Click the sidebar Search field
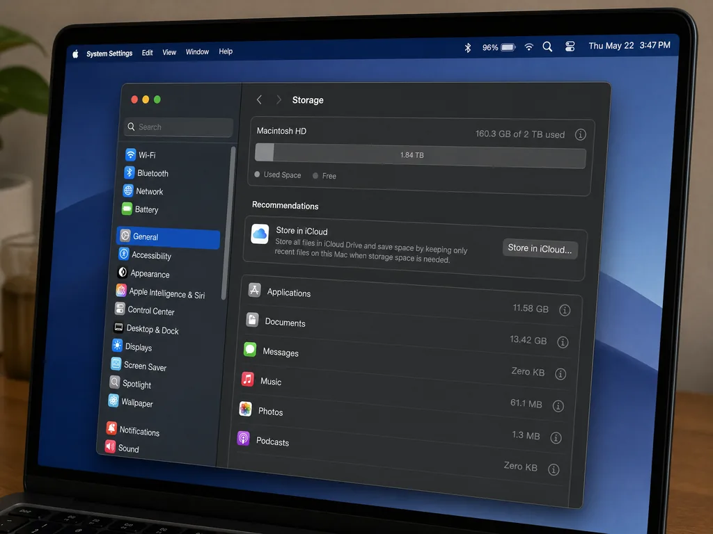713x534 pixels. point(178,127)
